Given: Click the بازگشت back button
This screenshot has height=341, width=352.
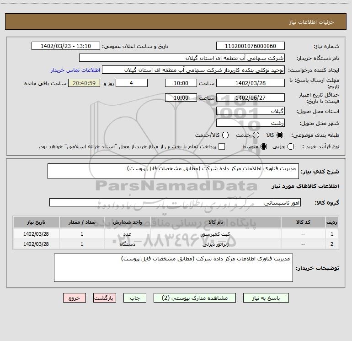Looking at the screenshot, I should [x=105, y=298].
